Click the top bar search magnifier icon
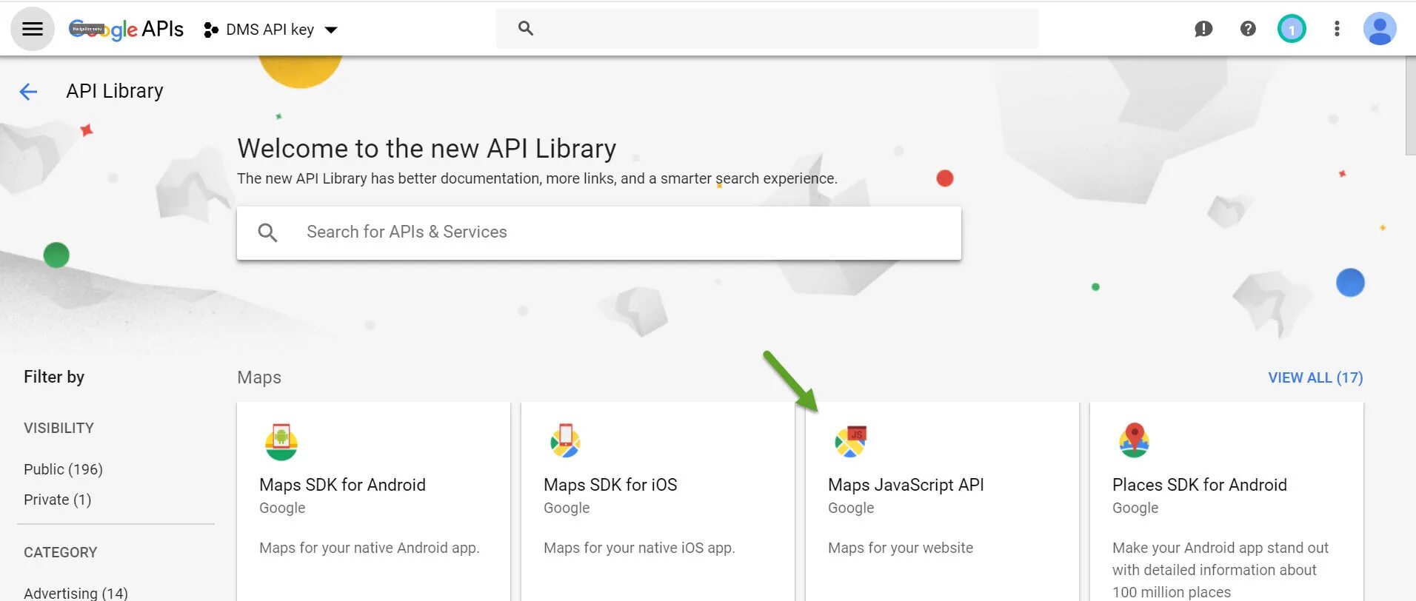 [x=526, y=28]
